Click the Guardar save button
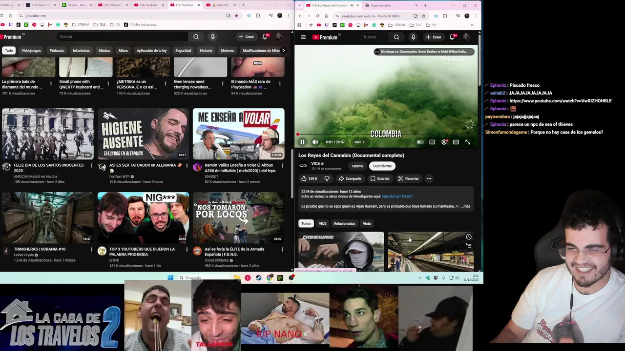 pyautogui.click(x=380, y=178)
